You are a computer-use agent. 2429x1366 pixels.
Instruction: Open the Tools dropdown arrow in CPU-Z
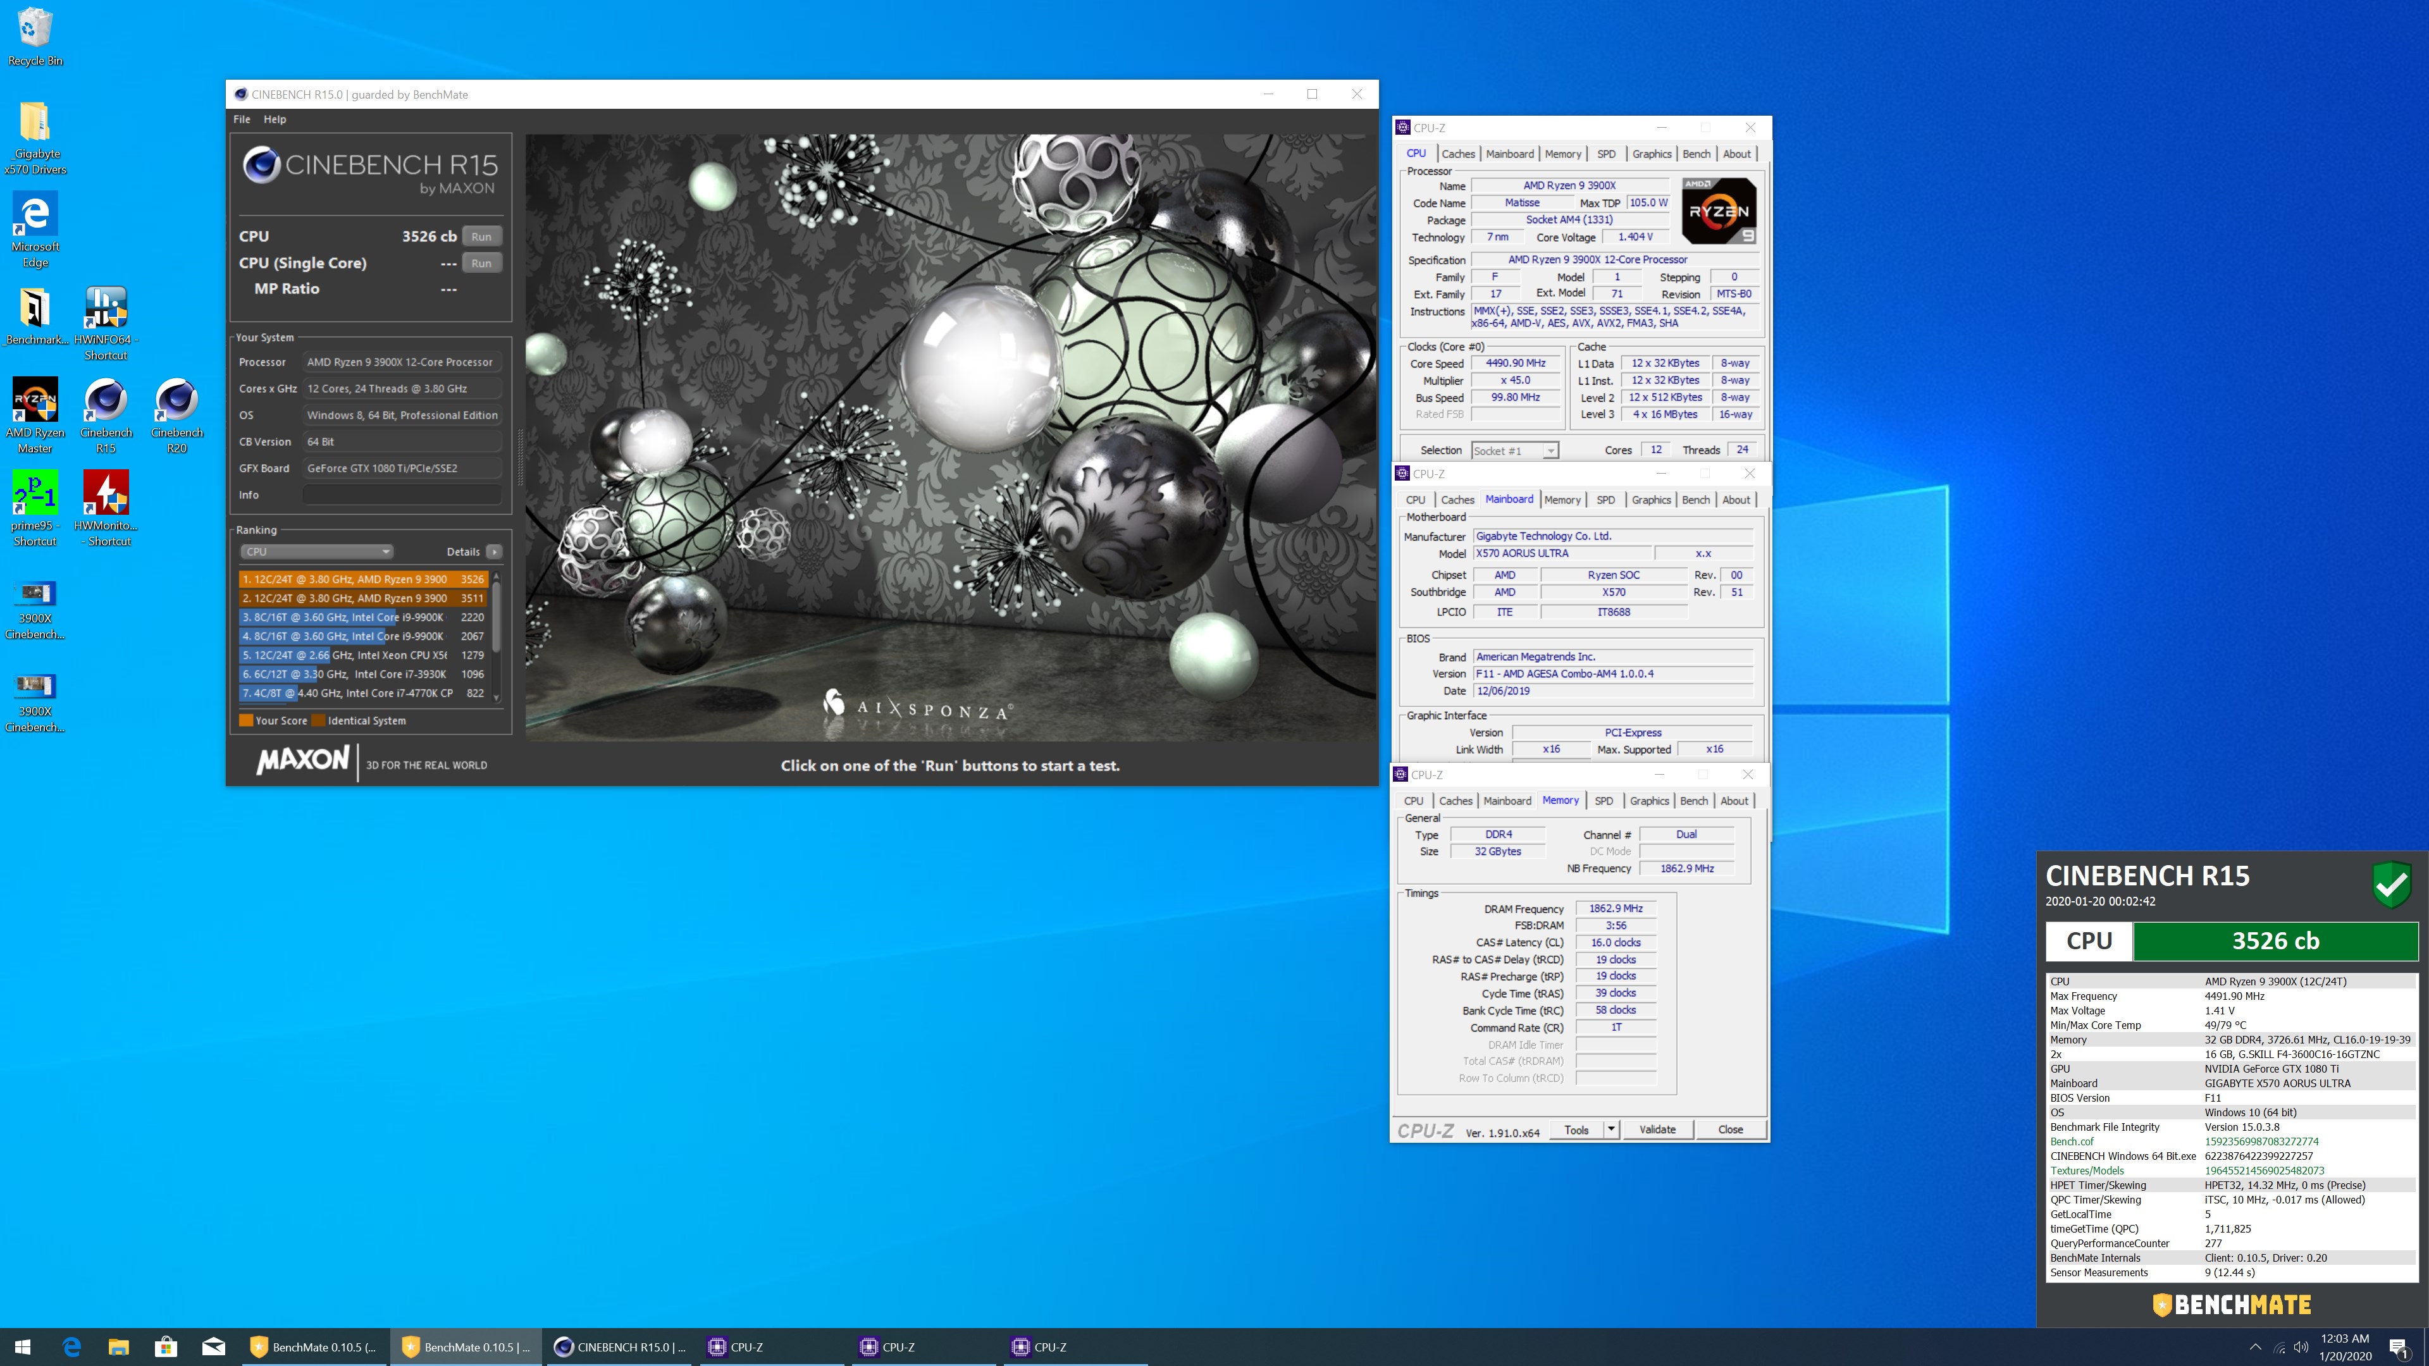[1612, 1129]
